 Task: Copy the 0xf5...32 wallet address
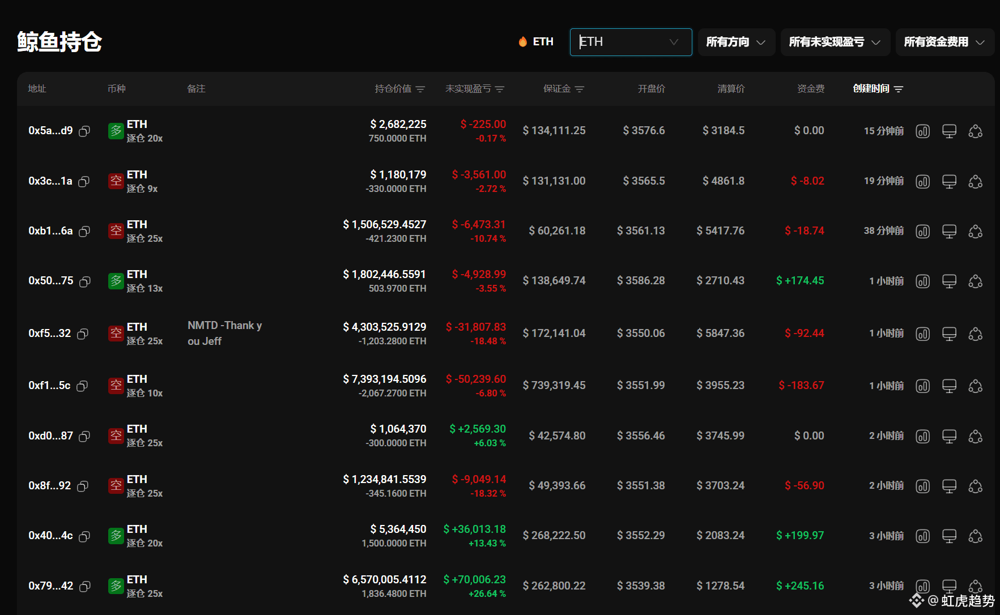tap(83, 334)
